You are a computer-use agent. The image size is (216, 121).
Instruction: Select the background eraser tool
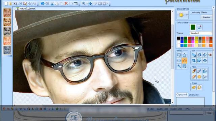click(199, 87)
